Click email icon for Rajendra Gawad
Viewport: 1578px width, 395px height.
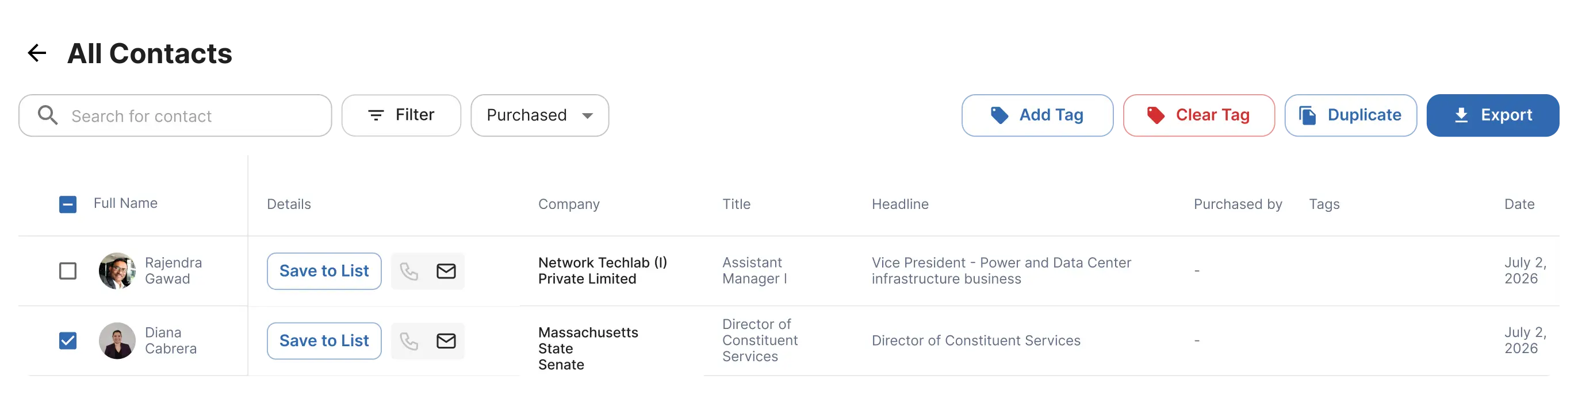[x=446, y=271]
